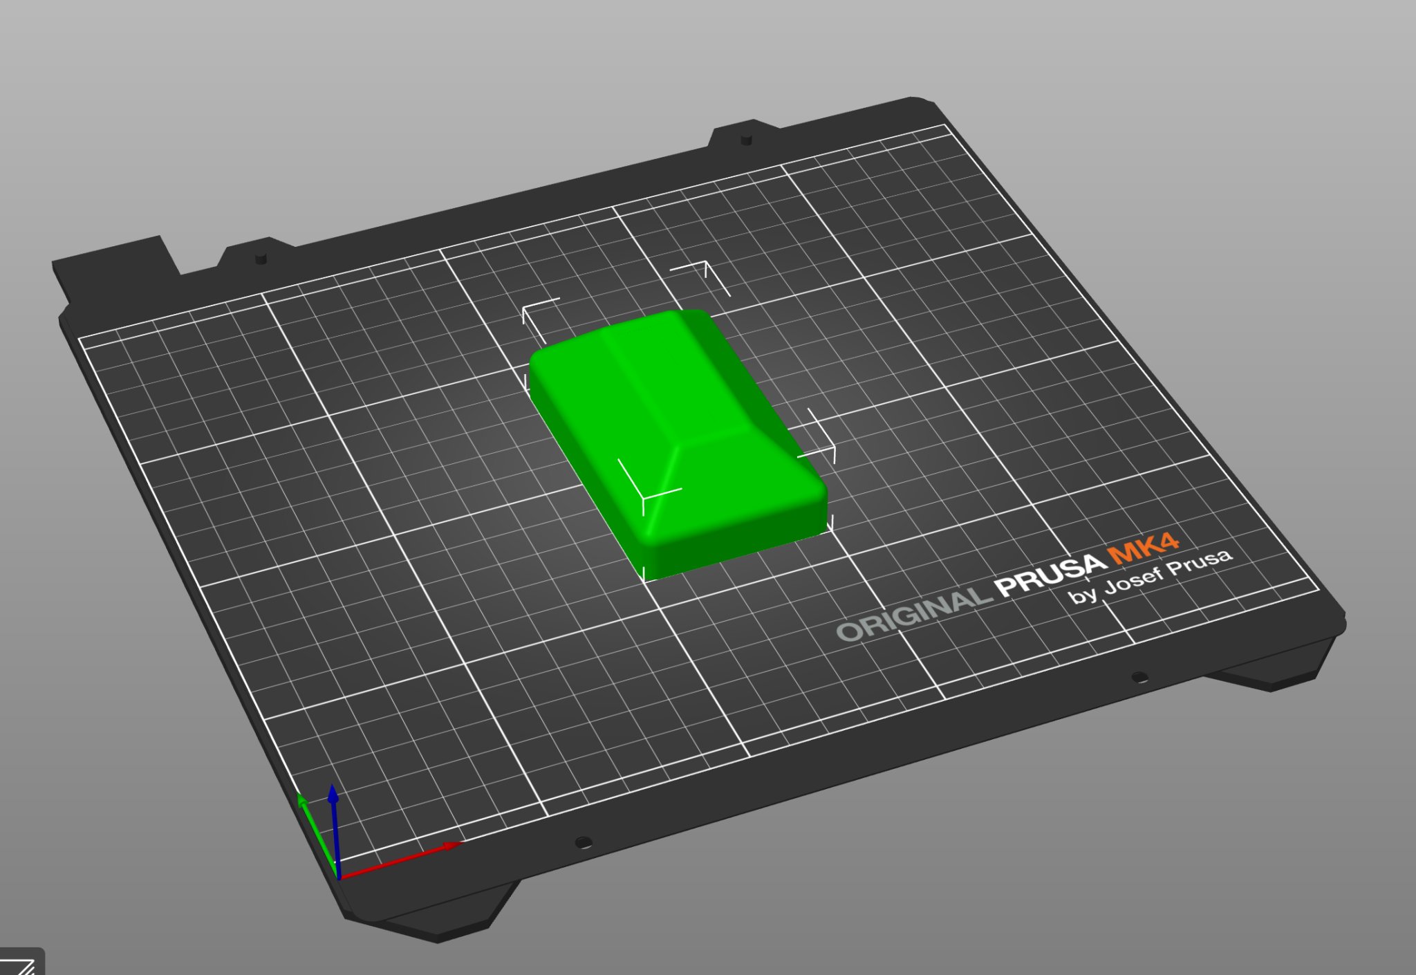Click the peg on the back-right bed tab
1416x975 pixels.
click(x=746, y=140)
